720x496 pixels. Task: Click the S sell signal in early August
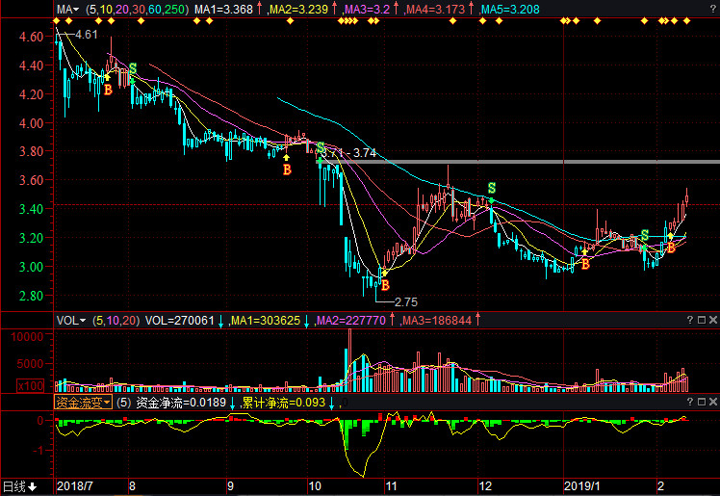pos(133,68)
